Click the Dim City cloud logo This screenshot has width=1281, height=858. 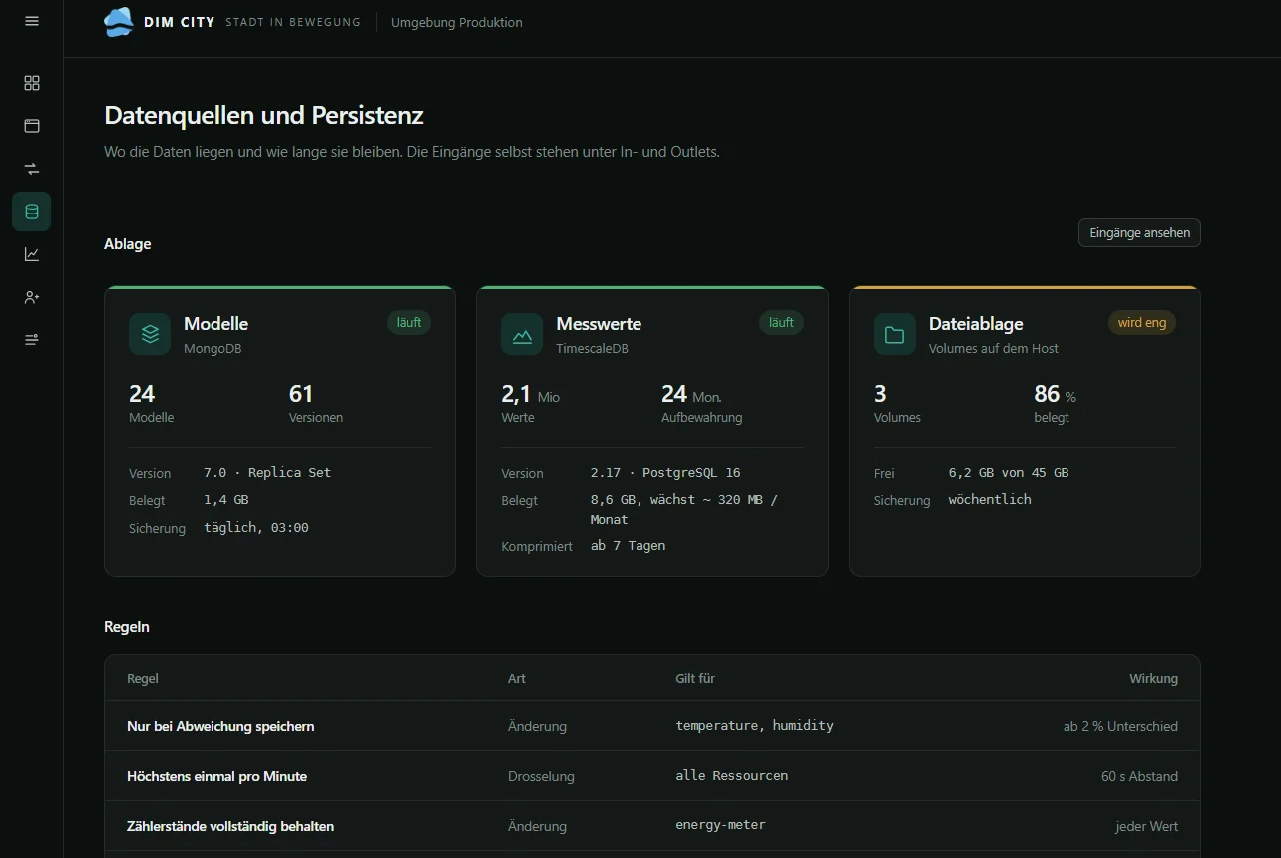coord(119,22)
